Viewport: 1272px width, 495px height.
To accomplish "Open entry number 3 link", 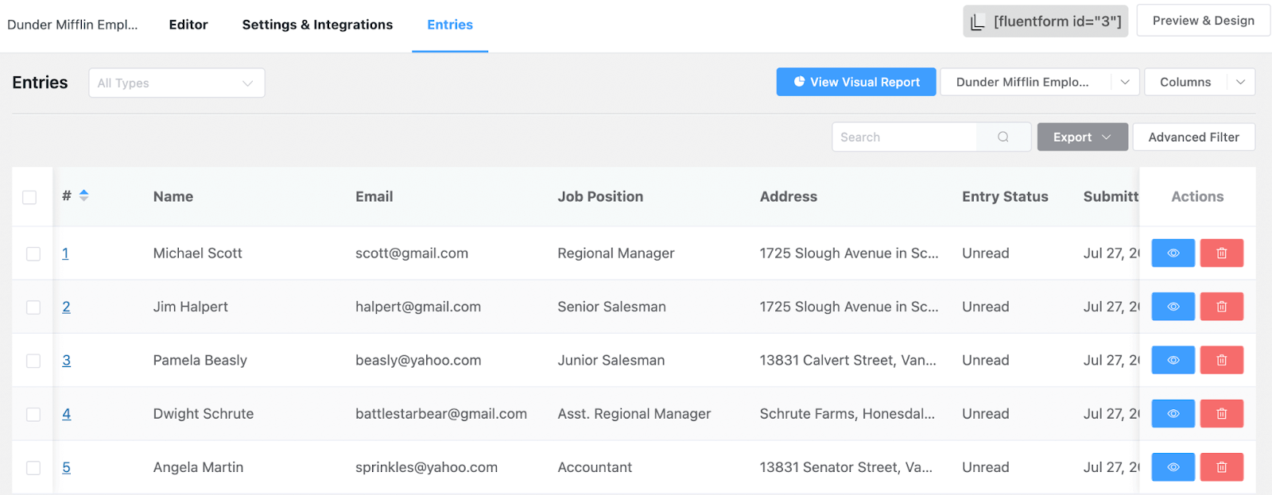I will click(67, 361).
